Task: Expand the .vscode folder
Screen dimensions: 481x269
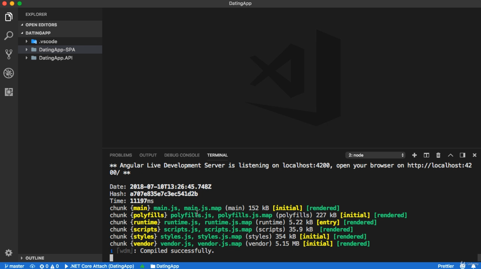Action: pyautogui.click(x=26, y=41)
